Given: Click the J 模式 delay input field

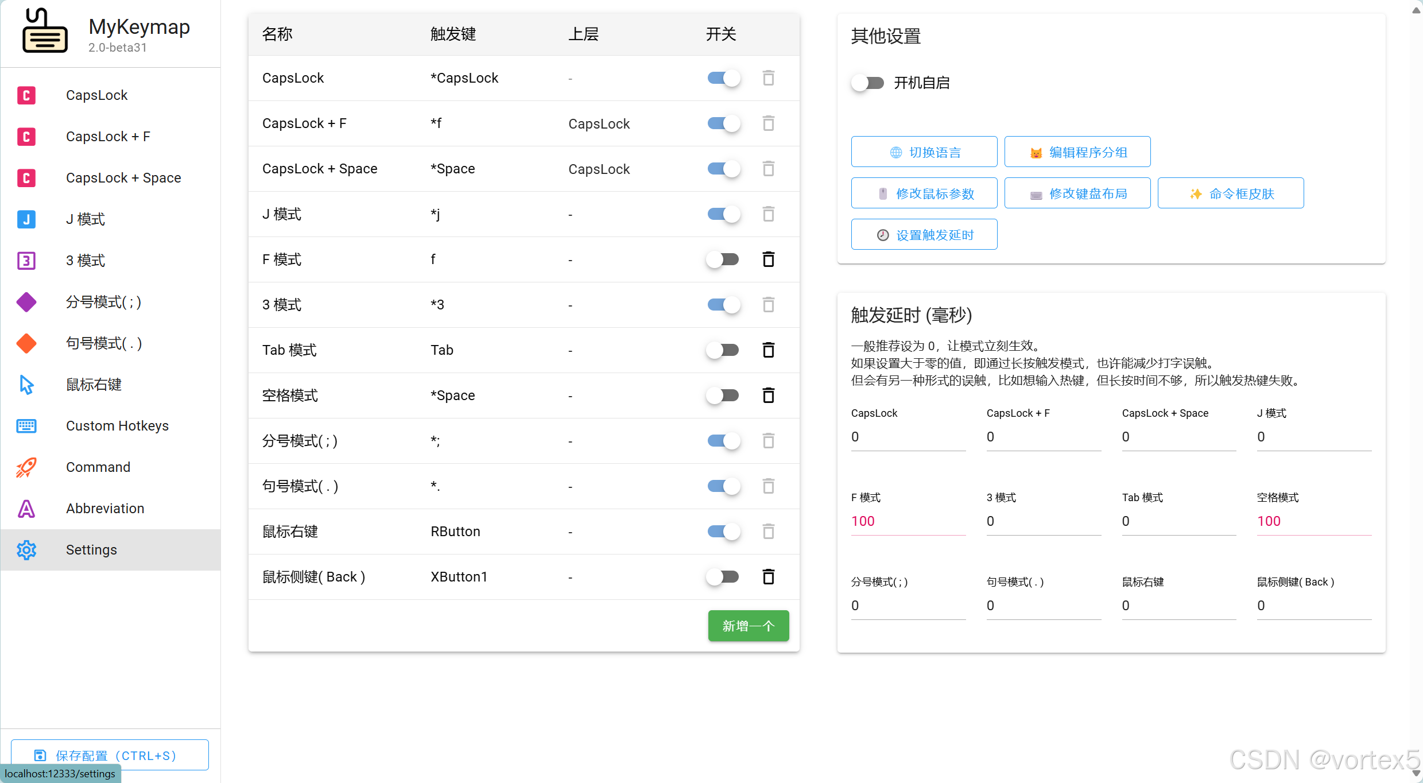Looking at the screenshot, I should (x=1314, y=437).
